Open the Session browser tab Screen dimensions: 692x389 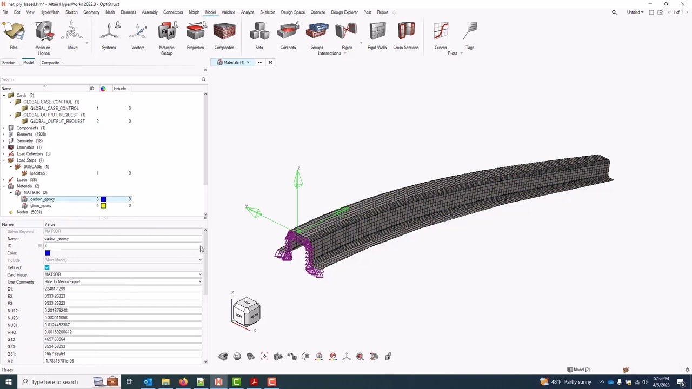point(9,63)
